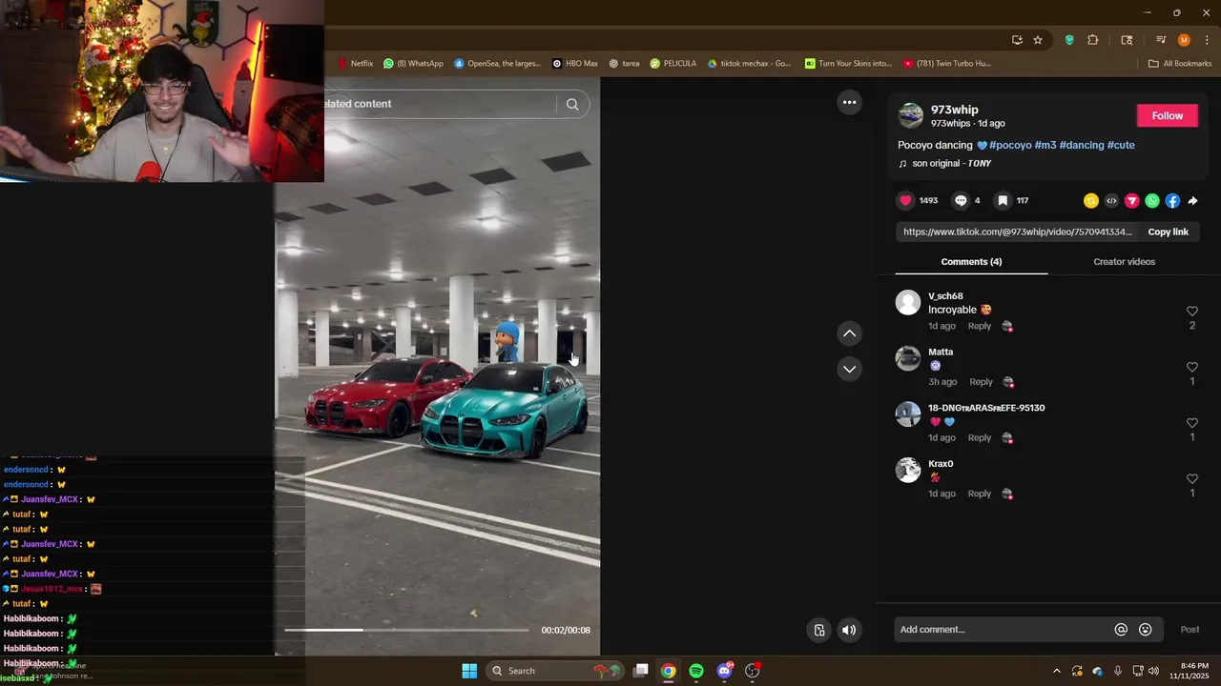Open the #m3 hashtag
The width and height of the screenshot is (1221, 686).
click(x=1045, y=145)
